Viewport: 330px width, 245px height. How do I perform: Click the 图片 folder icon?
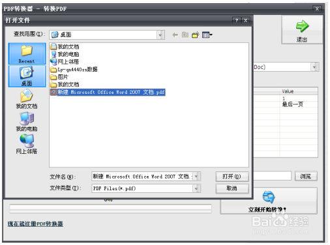(53, 77)
